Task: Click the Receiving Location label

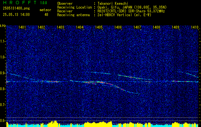Action: pyautogui.click(x=74, y=7)
